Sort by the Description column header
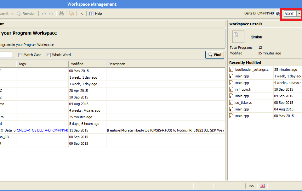302x191 pixels. [117, 64]
